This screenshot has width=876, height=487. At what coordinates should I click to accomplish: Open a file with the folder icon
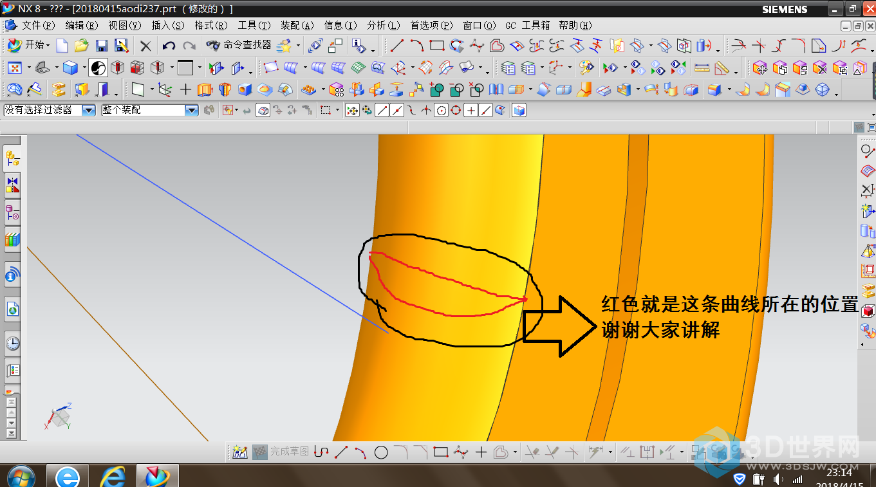[81, 46]
